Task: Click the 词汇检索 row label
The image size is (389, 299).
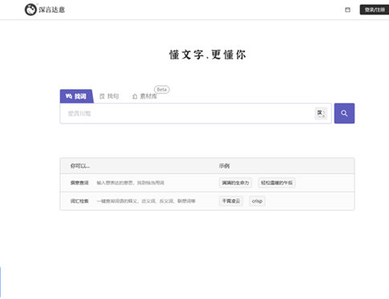Action: click(79, 201)
